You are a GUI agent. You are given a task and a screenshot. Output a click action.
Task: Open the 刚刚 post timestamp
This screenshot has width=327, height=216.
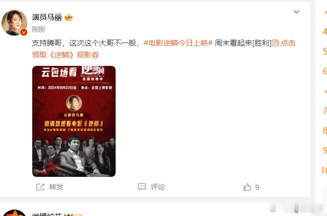tap(38, 29)
